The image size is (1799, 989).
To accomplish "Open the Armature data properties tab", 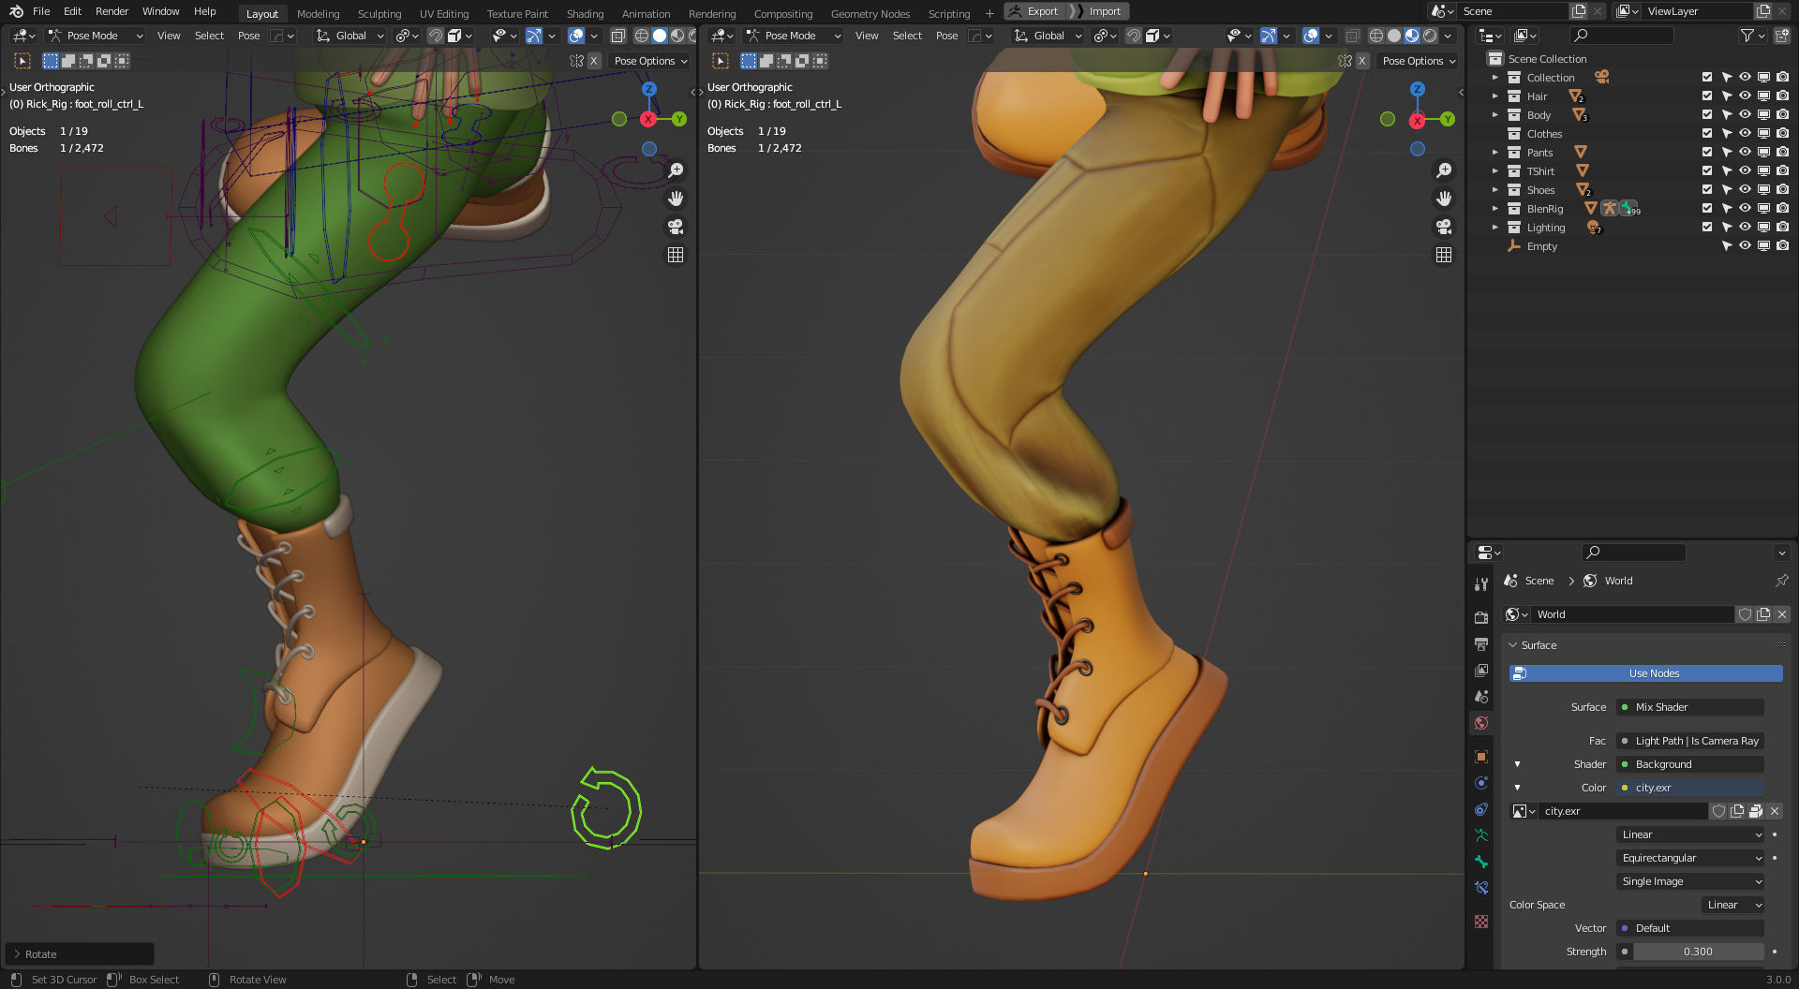I will (x=1481, y=835).
